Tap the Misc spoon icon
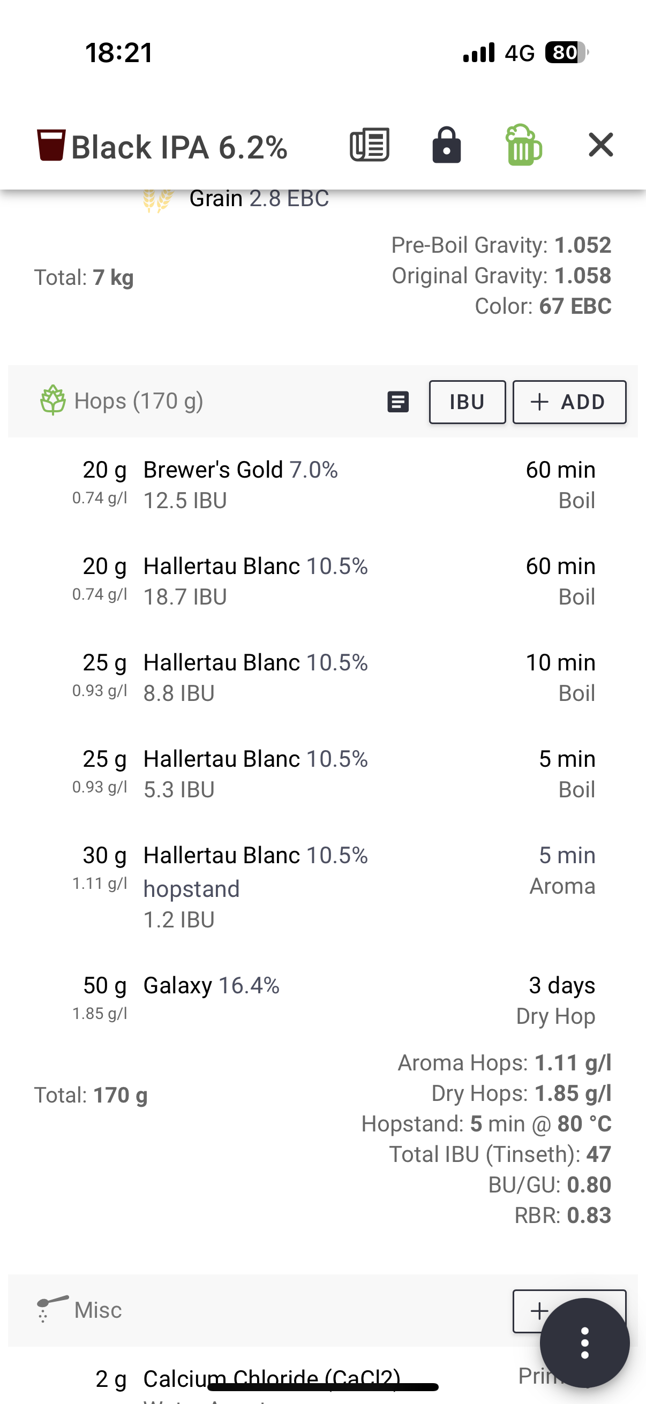 (x=52, y=1309)
